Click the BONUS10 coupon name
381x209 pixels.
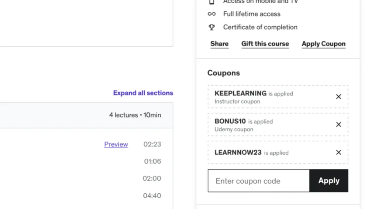[230, 121]
